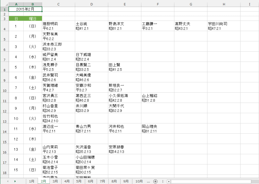Select cell with 野島洋文
Image resolution: width=259 pixels, height=184 pixels.
pos(125,26)
